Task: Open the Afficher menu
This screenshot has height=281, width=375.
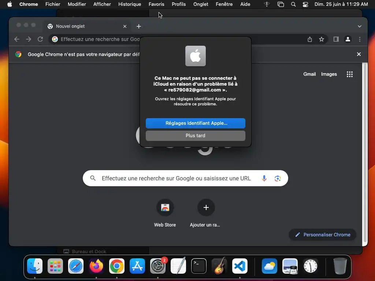Action: [102, 4]
